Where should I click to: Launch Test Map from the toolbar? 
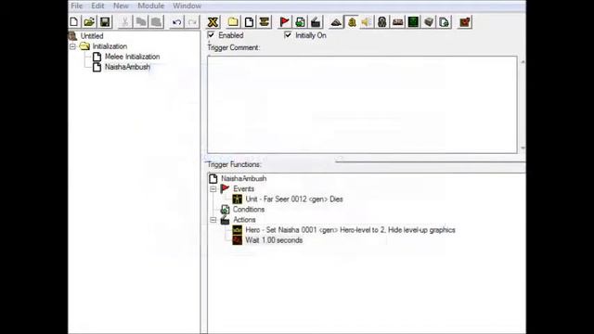(465, 22)
